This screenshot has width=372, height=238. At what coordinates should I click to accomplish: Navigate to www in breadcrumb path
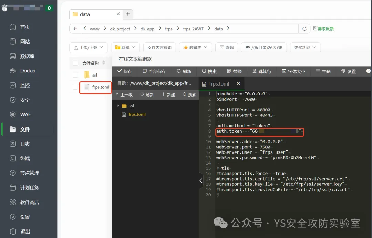tap(94, 29)
